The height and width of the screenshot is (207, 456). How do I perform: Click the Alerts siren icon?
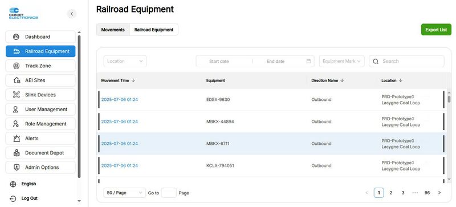click(x=17, y=139)
